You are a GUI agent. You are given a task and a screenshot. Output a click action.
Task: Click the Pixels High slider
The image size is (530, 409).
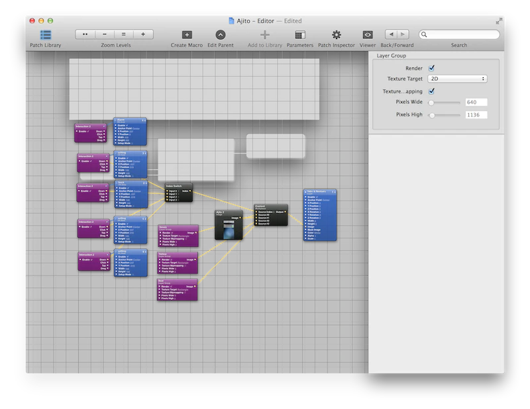click(x=444, y=116)
